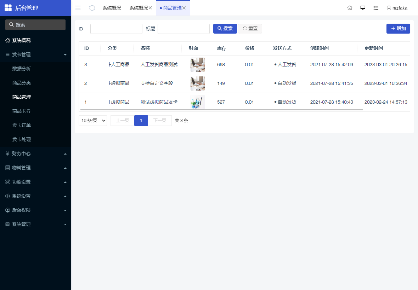Click the mzfaka user icon
This screenshot has height=290, width=418.
389,8
